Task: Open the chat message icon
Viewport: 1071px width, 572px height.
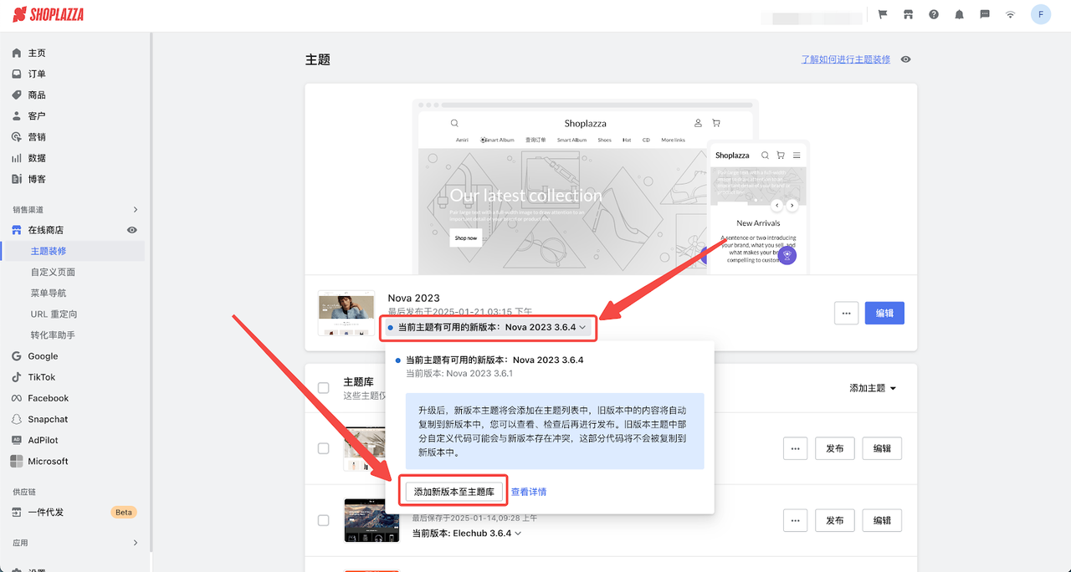Action: tap(985, 14)
